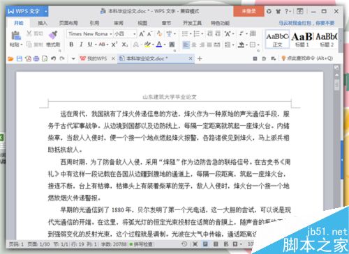The image size is (349, 254).
Task: Open the References tab
Action: coord(94,23)
